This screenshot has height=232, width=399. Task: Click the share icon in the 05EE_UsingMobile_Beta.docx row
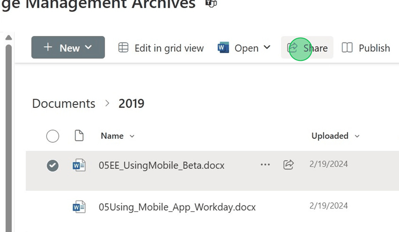(x=288, y=165)
